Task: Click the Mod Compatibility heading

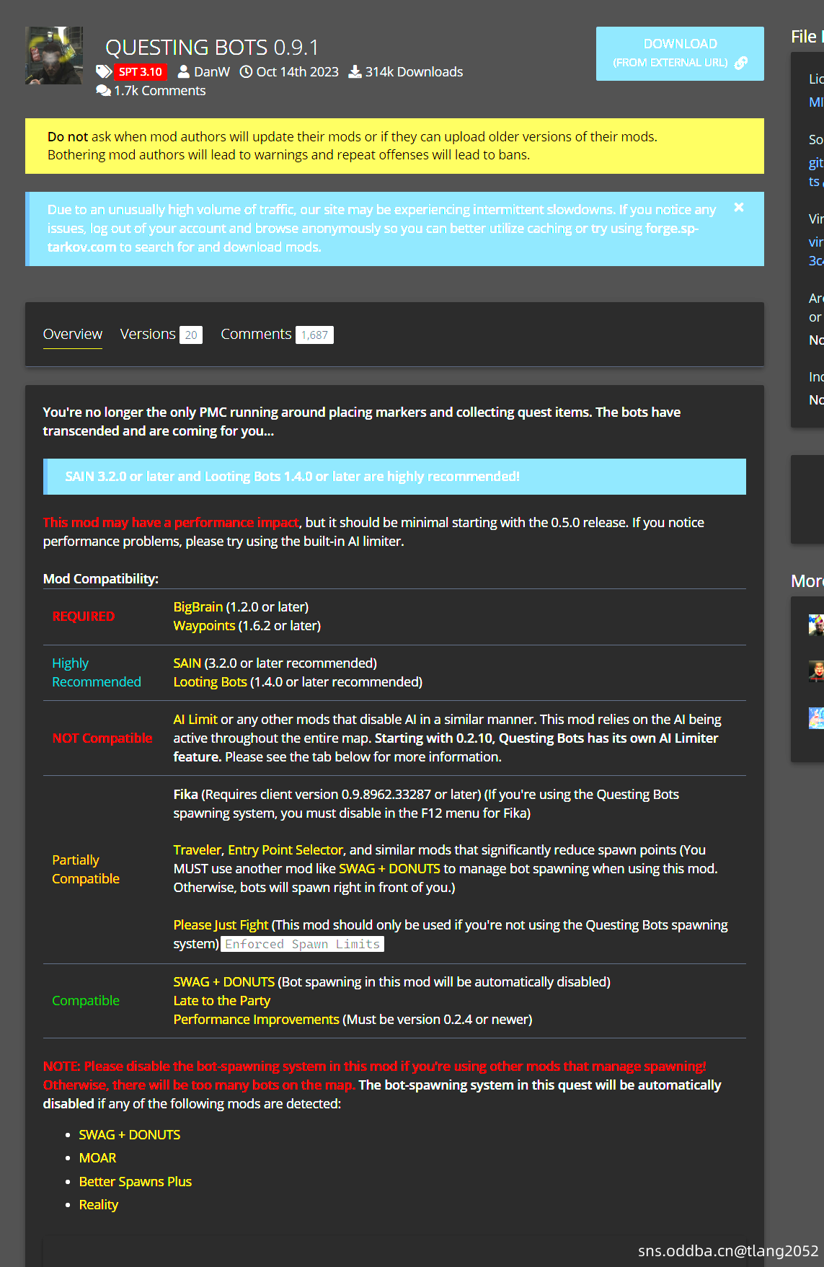Action: click(101, 578)
